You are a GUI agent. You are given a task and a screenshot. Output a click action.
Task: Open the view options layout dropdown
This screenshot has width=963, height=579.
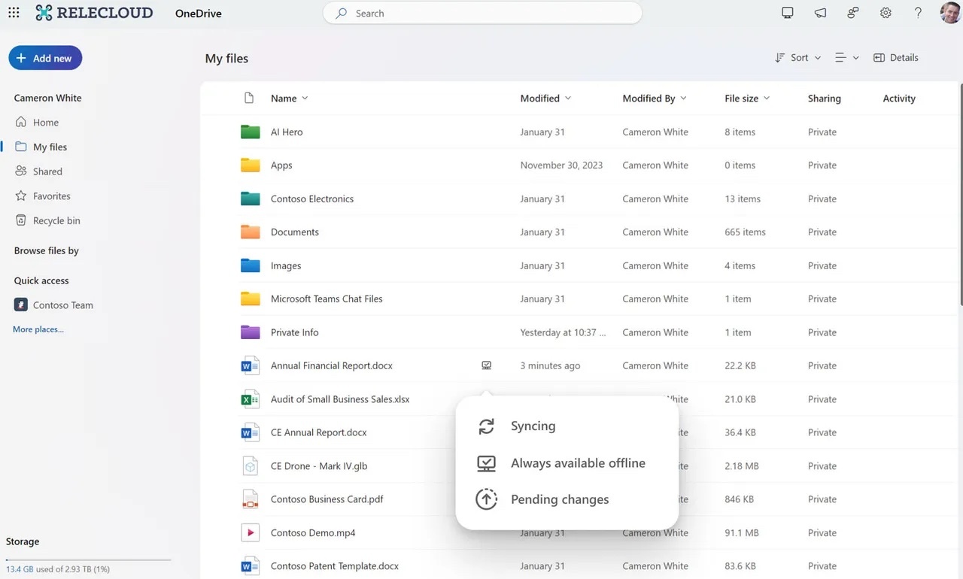(846, 58)
